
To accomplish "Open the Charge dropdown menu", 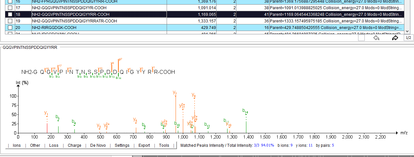I will click(74, 145).
